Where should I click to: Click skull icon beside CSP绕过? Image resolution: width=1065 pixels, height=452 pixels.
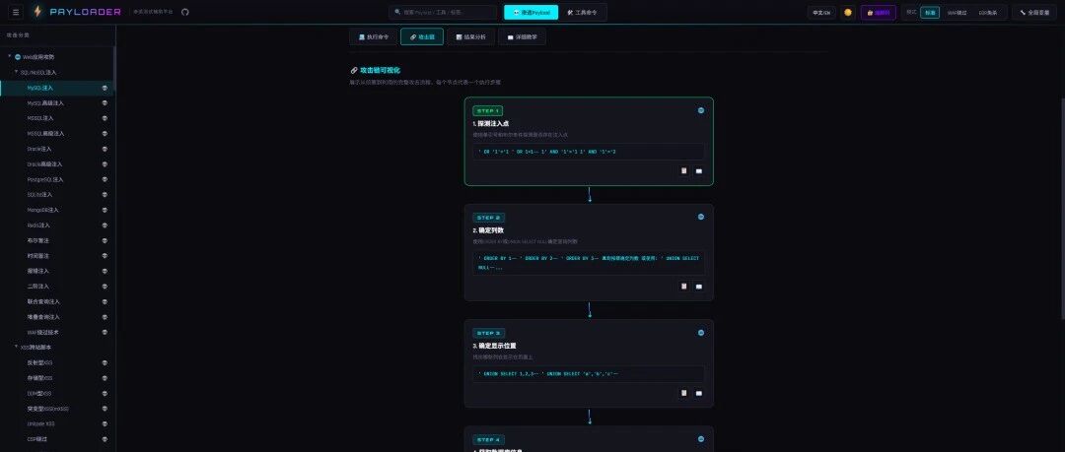105,439
